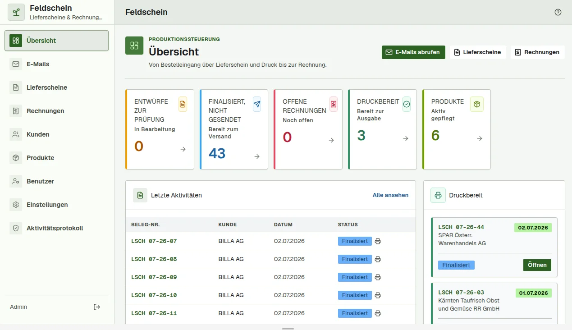Click the Lieferscheine document sidebar icon
Screen dimensions: 572x330
pyautogui.click(x=16, y=87)
